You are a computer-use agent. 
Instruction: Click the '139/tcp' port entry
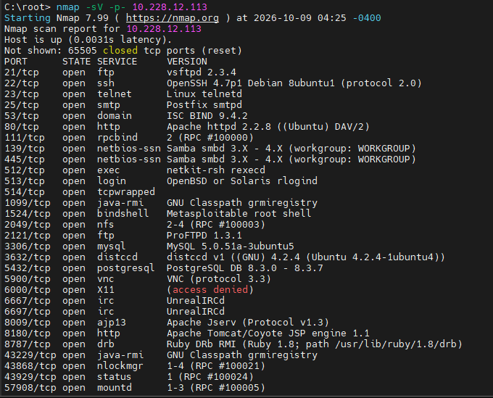coord(25,149)
